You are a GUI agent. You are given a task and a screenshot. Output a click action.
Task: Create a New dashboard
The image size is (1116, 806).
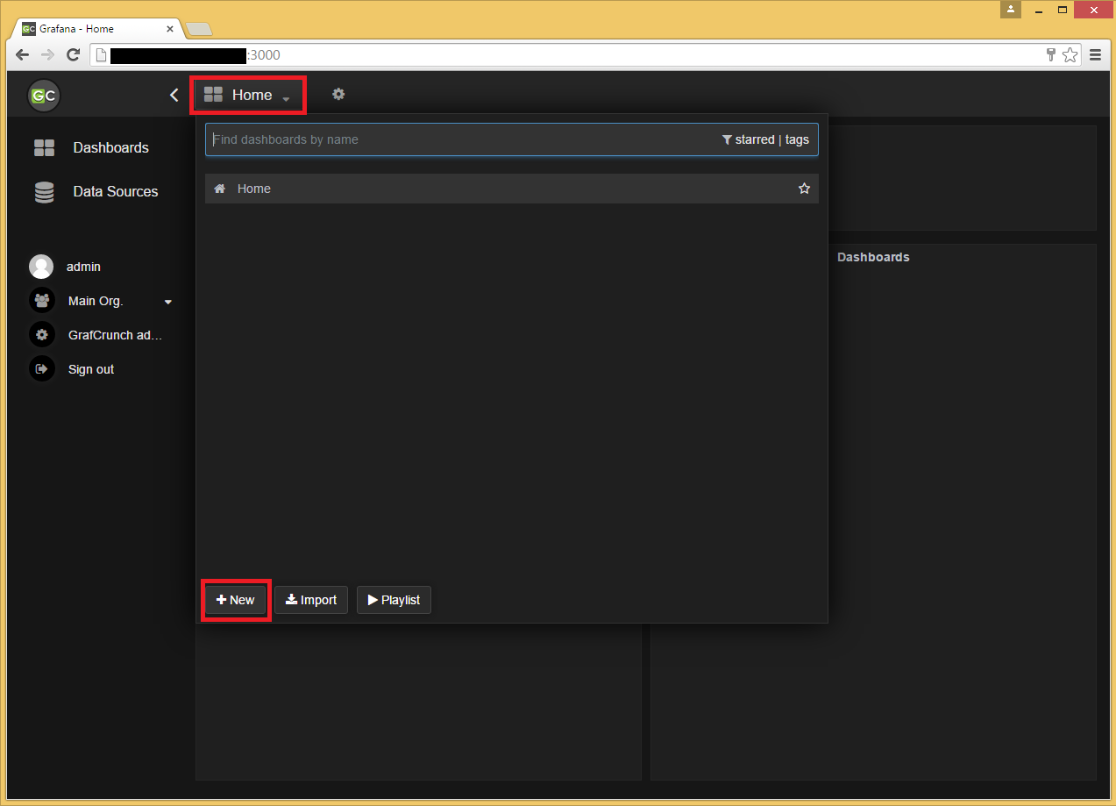point(236,600)
